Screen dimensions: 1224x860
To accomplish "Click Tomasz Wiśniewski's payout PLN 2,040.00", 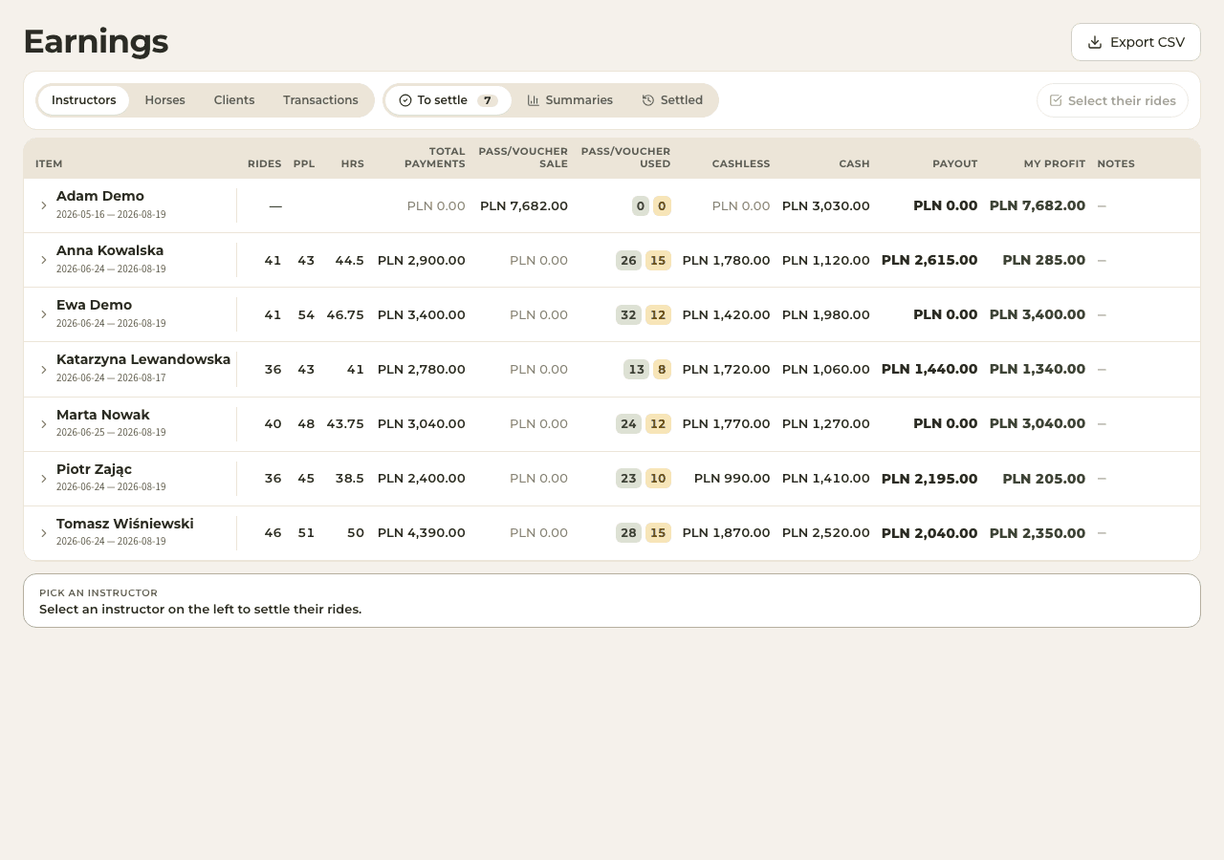I will point(929,533).
